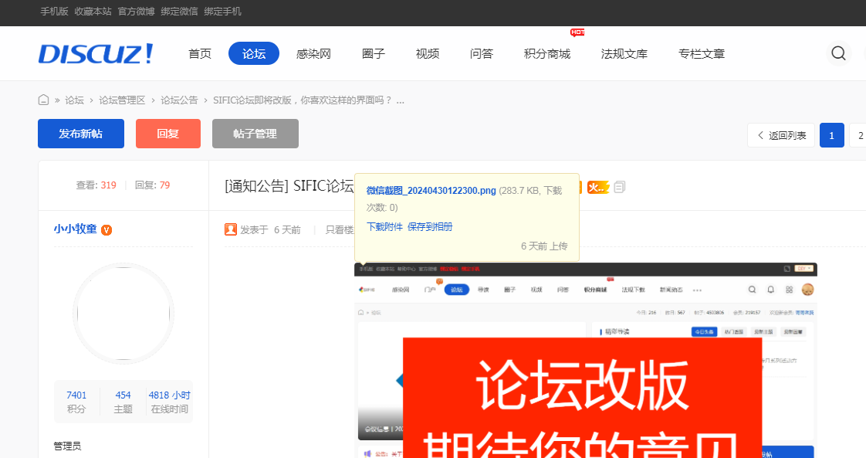
Task: Click the DISCUZ! logo
Action: tap(96, 53)
